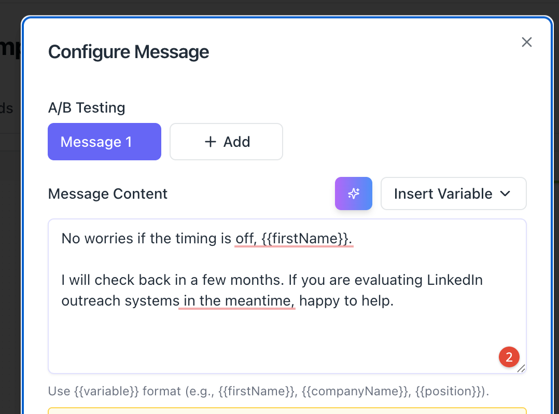Image resolution: width=559 pixels, height=414 pixels.
Task: Click the "happy to help." ending text
Action: pyautogui.click(x=346, y=301)
